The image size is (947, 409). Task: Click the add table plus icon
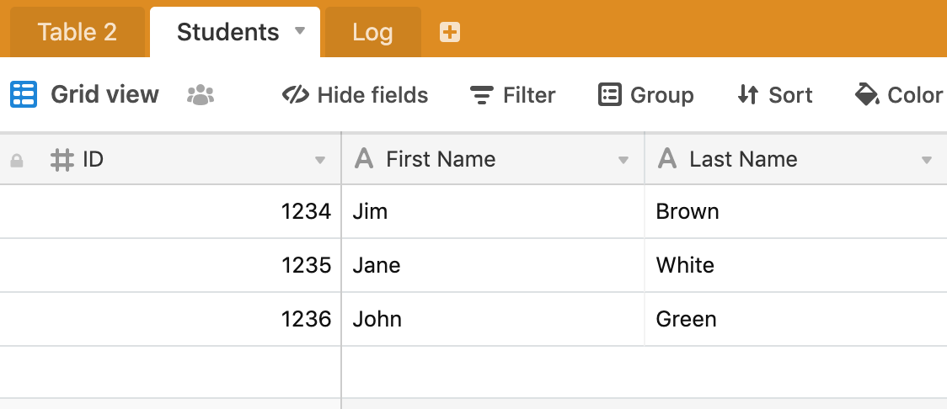(x=449, y=32)
